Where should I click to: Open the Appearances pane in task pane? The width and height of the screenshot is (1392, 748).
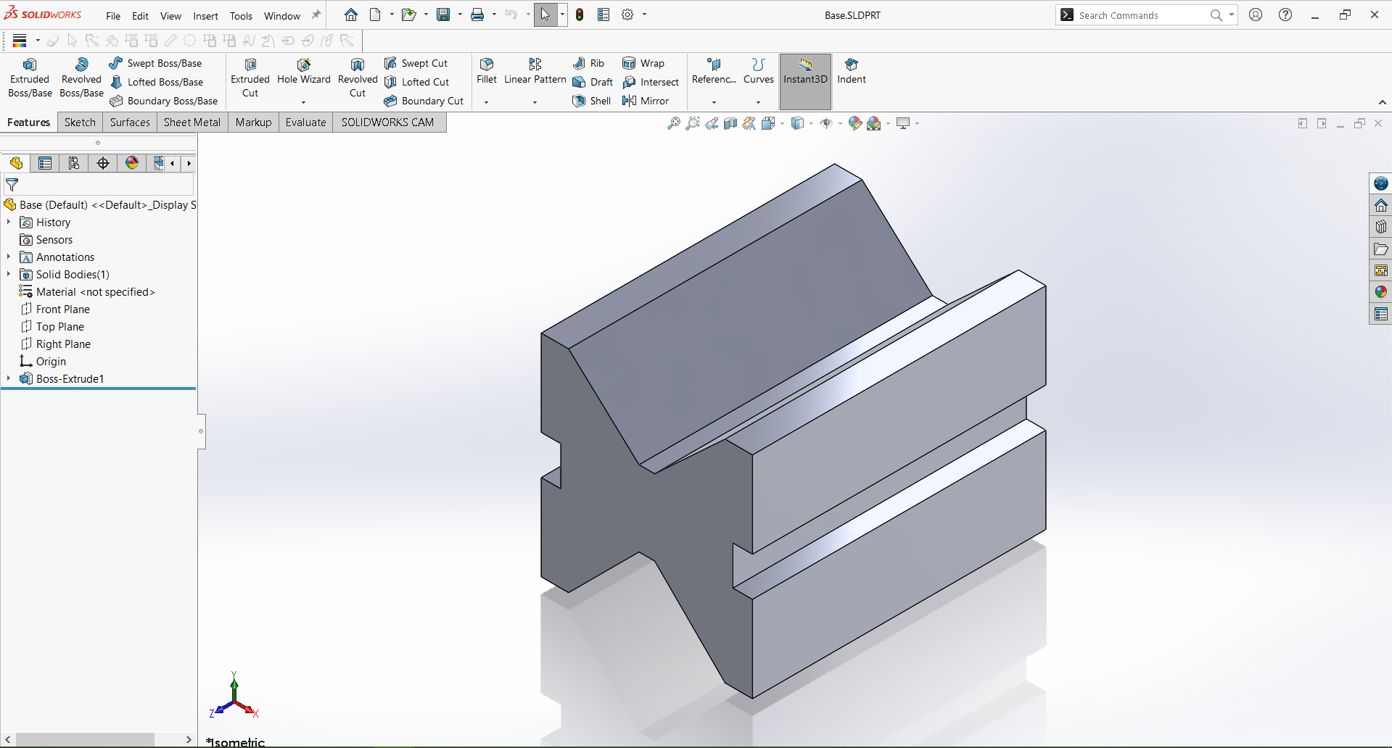coord(1381,292)
